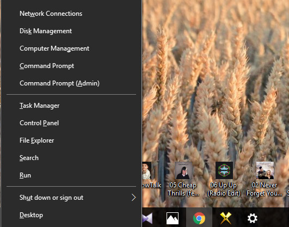This screenshot has height=227, width=289.
Task: Expand the Shut down or sign out submenu arrow
Action: [x=134, y=198]
